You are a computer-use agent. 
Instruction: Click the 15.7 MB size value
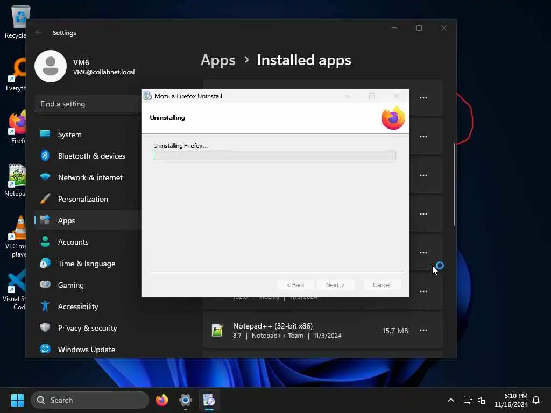(x=395, y=331)
